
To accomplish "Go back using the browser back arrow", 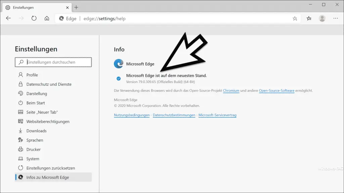I will point(8,18).
